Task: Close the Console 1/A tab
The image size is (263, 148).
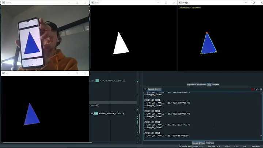Action: [x=160, y=89]
